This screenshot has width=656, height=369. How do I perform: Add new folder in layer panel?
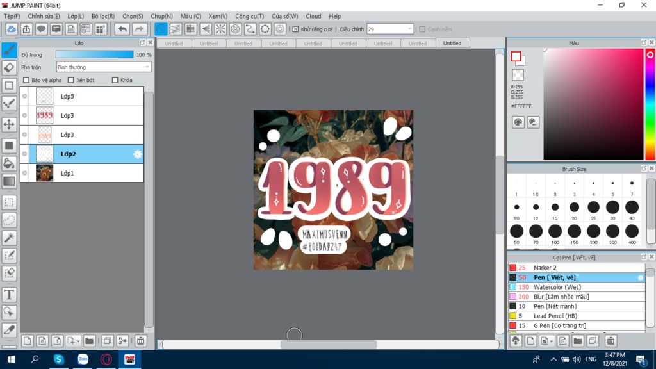click(89, 341)
